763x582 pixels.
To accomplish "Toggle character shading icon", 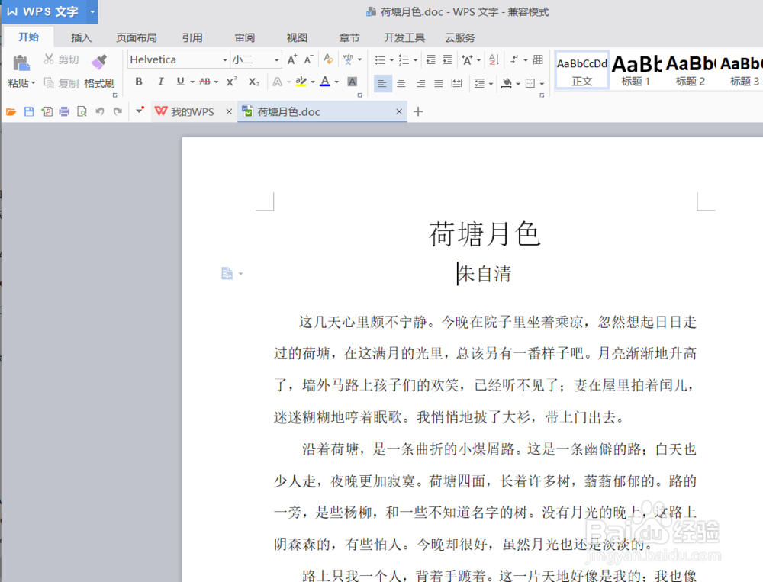I will point(353,82).
